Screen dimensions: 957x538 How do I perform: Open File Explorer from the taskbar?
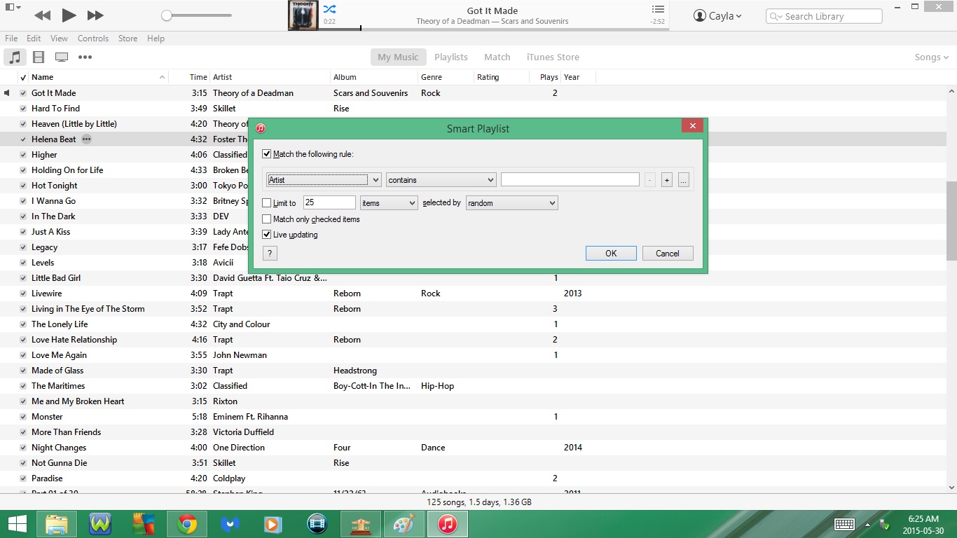pyautogui.click(x=57, y=524)
